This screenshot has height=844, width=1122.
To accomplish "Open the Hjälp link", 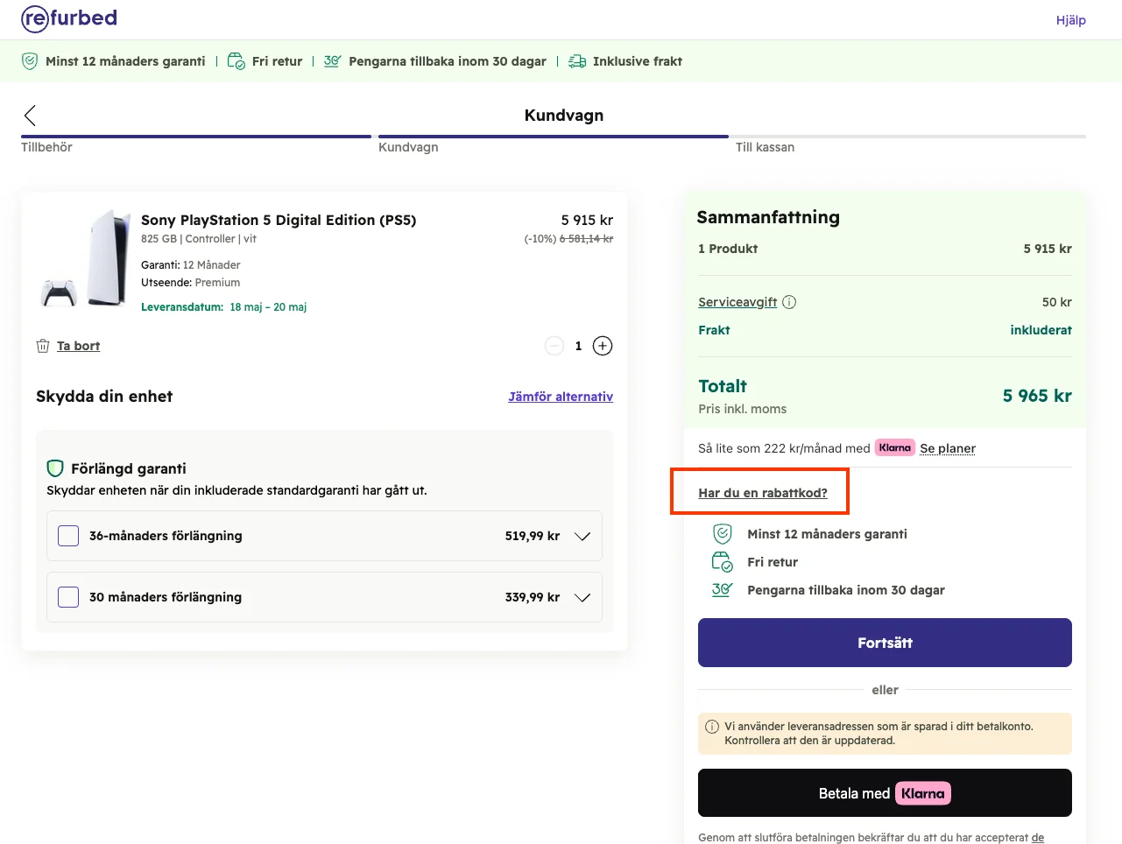I will (1070, 20).
